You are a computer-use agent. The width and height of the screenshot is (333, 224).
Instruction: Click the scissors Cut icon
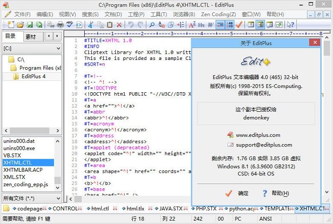point(90,24)
